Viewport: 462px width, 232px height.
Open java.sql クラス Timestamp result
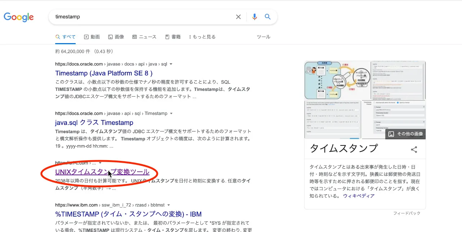(94, 122)
